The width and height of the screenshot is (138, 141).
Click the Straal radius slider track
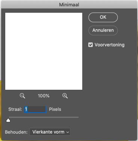click(x=44, y=117)
